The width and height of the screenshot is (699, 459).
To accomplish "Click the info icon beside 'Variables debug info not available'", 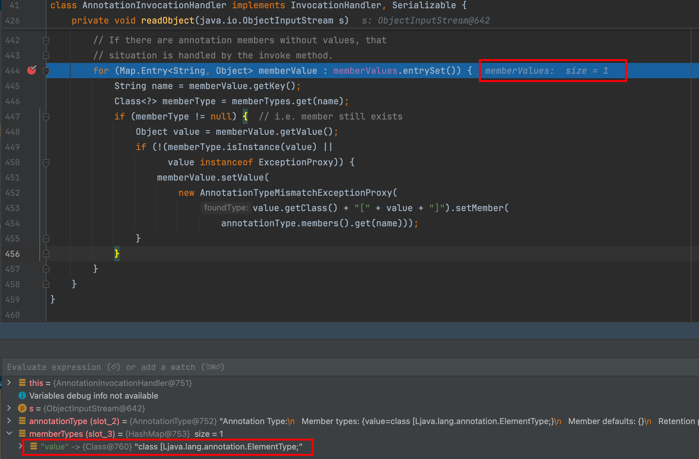I will (x=22, y=395).
